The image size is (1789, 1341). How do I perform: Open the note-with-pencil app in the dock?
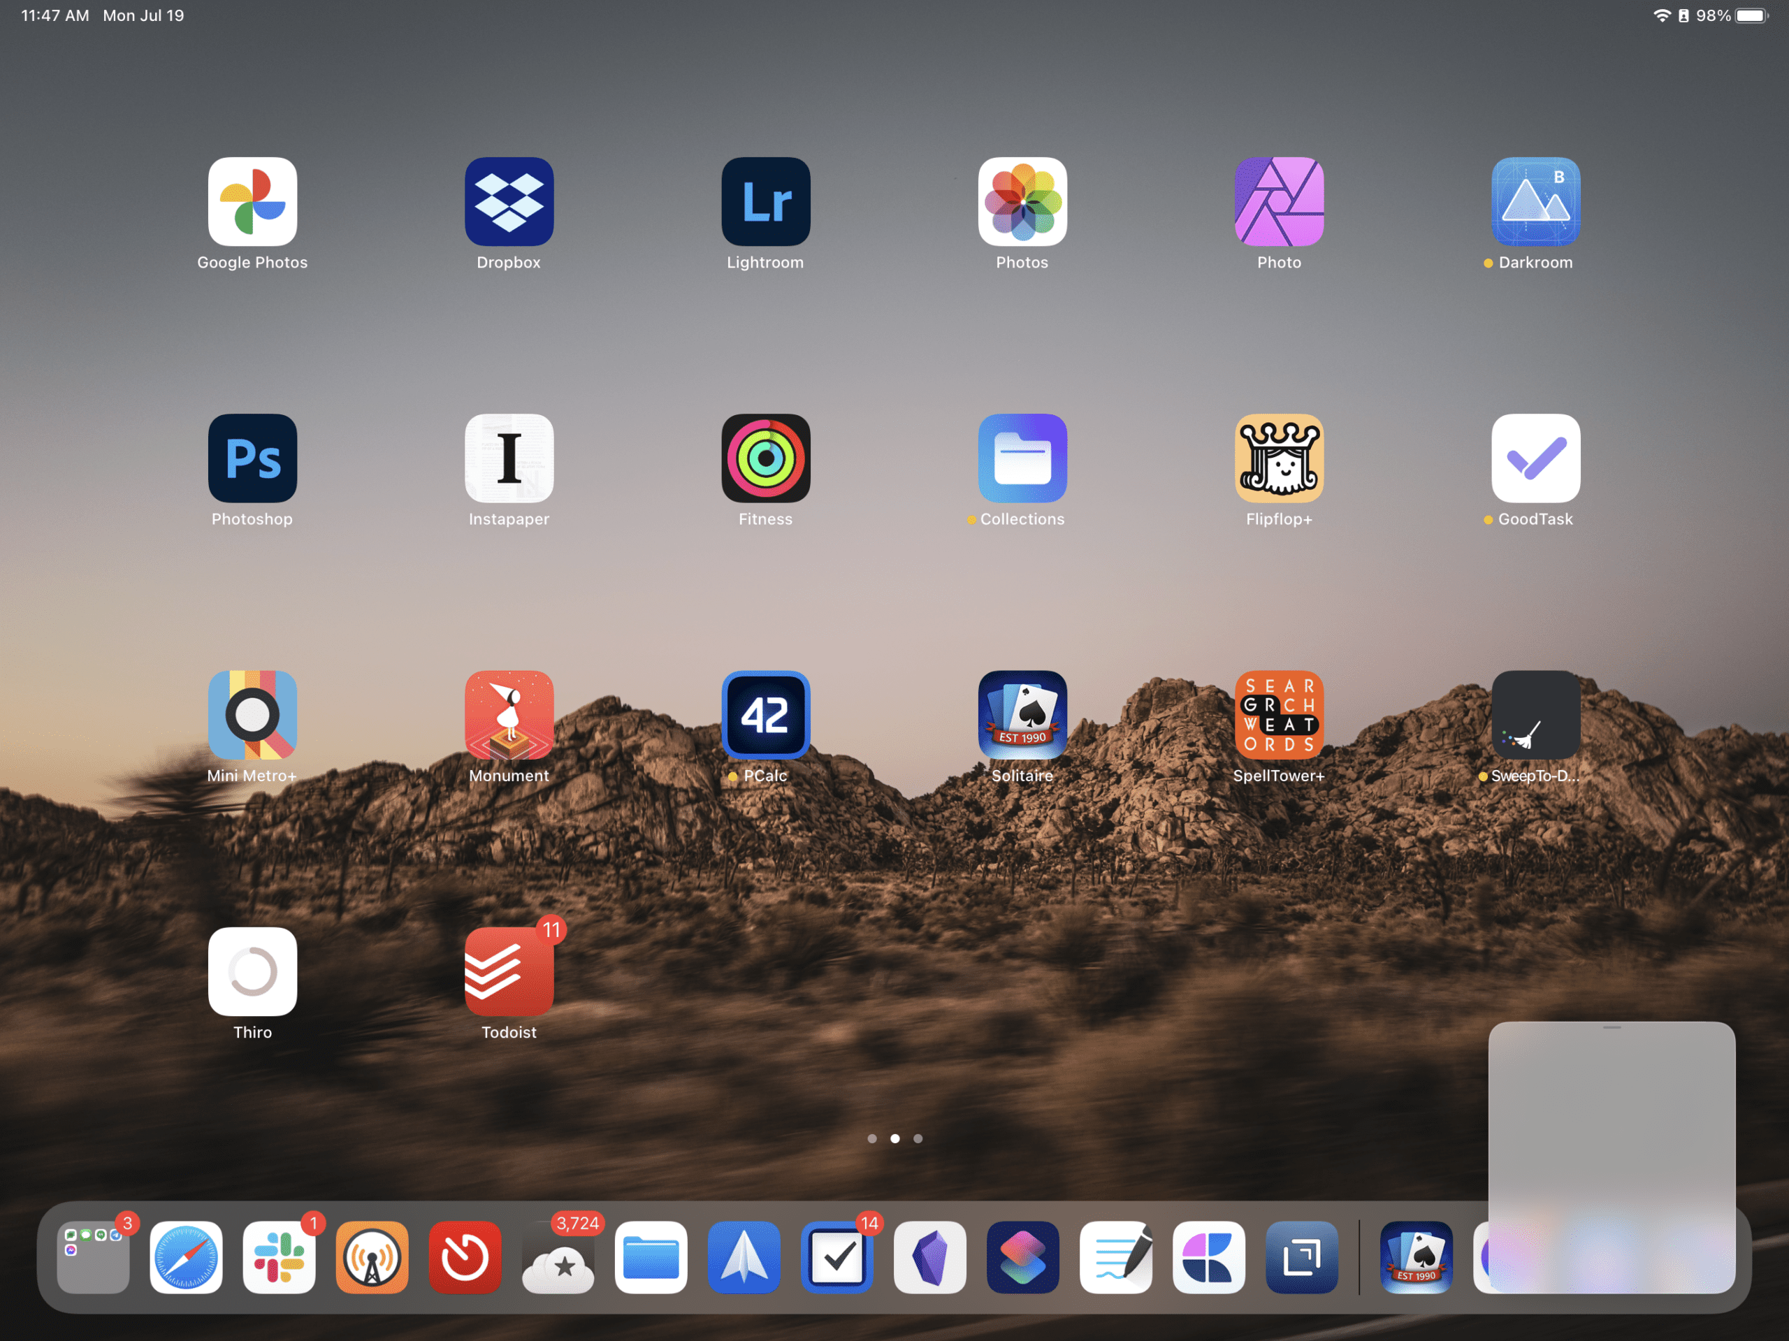1116,1257
